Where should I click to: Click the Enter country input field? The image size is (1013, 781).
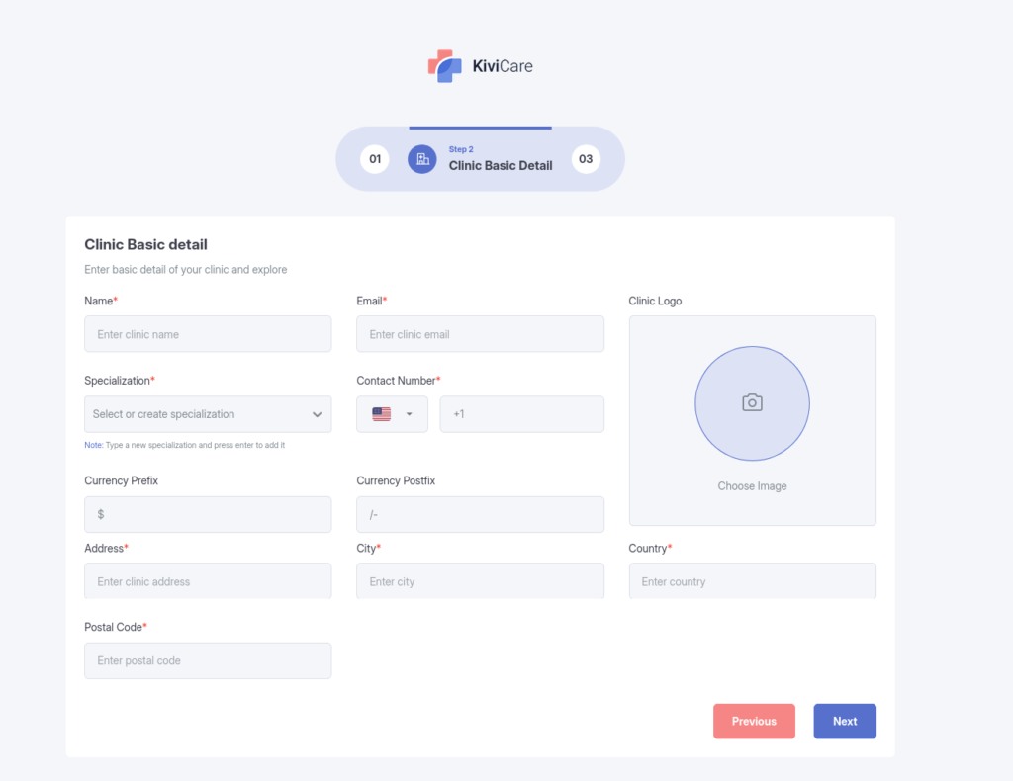[752, 581]
